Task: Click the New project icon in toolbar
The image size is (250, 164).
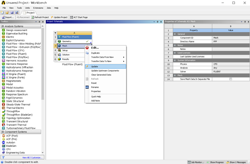Action: click(2, 13)
